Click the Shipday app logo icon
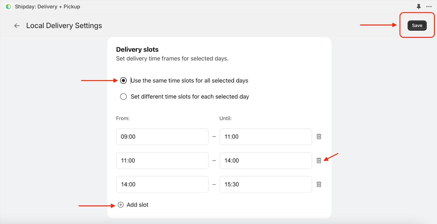Screen dimensions: 437x224 (x=8, y=7)
